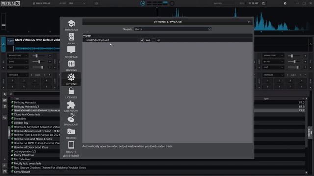
Task: Select track Merry Christmas
Action: click(x=24, y=155)
